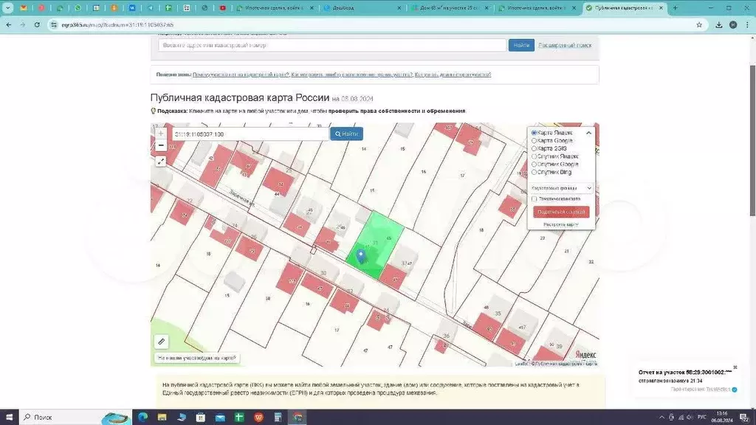The height and width of the screenshot is (425, 756).
Task: Open link 'Почему участка нет на кадастровой карте?'
Action: coord(241,75)
